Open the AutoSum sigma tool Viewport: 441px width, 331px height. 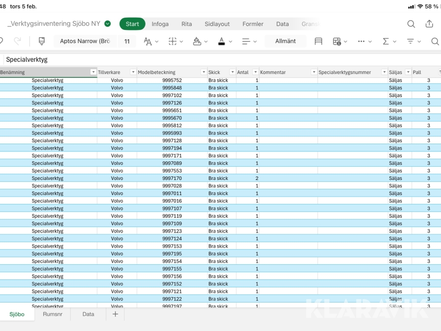386,41
